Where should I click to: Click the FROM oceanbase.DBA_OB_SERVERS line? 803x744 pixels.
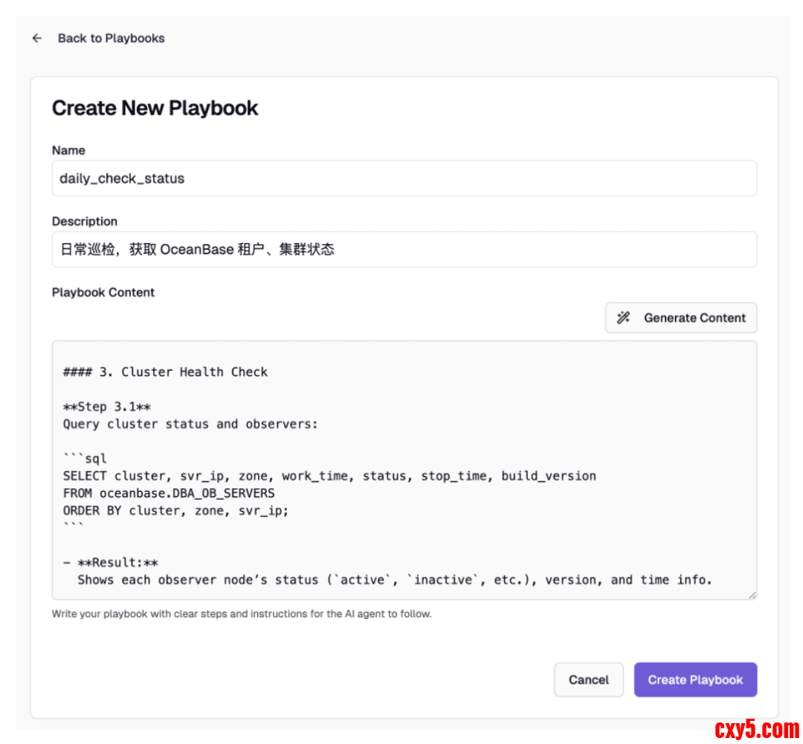169,493
